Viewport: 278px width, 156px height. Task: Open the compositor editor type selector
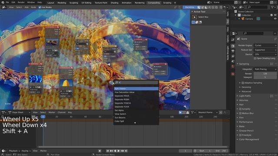4,7
